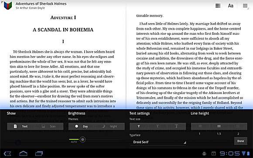Switch display to Scan mode

(49, 126)
